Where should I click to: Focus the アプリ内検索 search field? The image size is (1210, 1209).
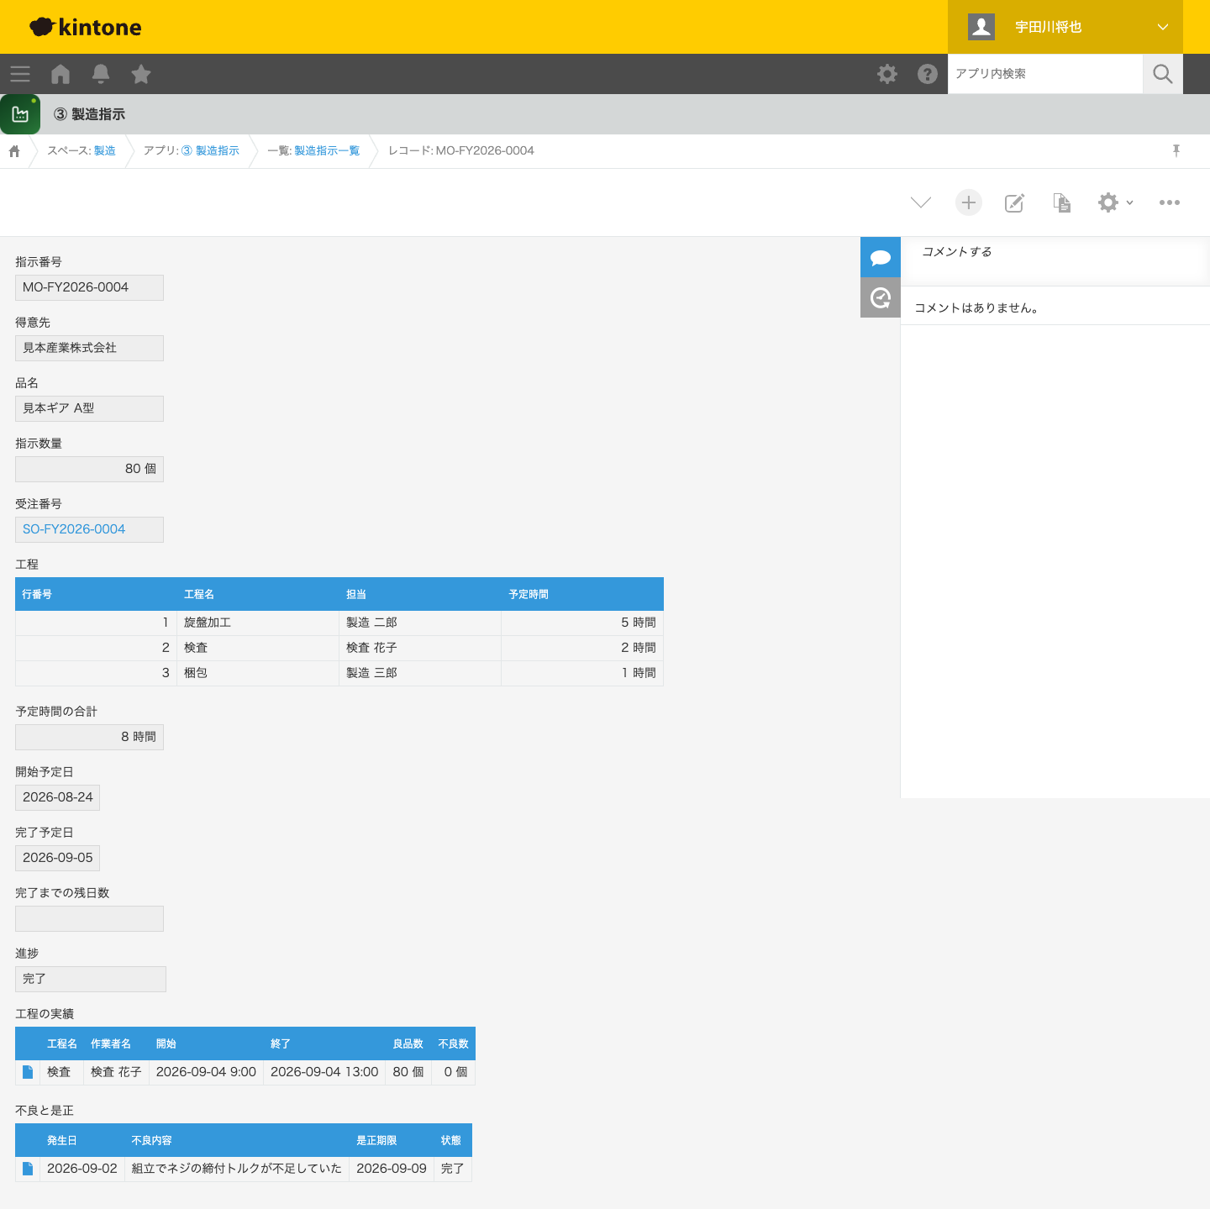click(x=1045, y=74)
